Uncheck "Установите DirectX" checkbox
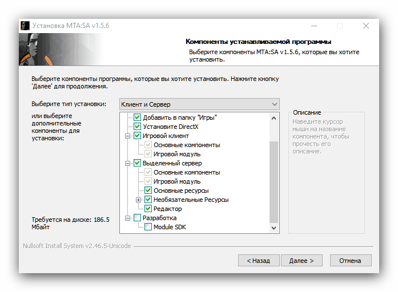This screenshot has width=398, height=292. click(x=137, y=127)
